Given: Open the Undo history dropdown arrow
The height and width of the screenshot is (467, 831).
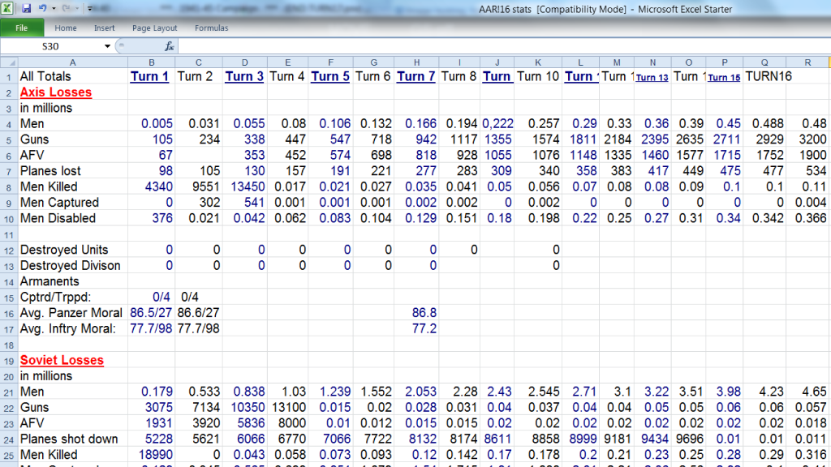Looking at the screenshot, I should 53,8.
